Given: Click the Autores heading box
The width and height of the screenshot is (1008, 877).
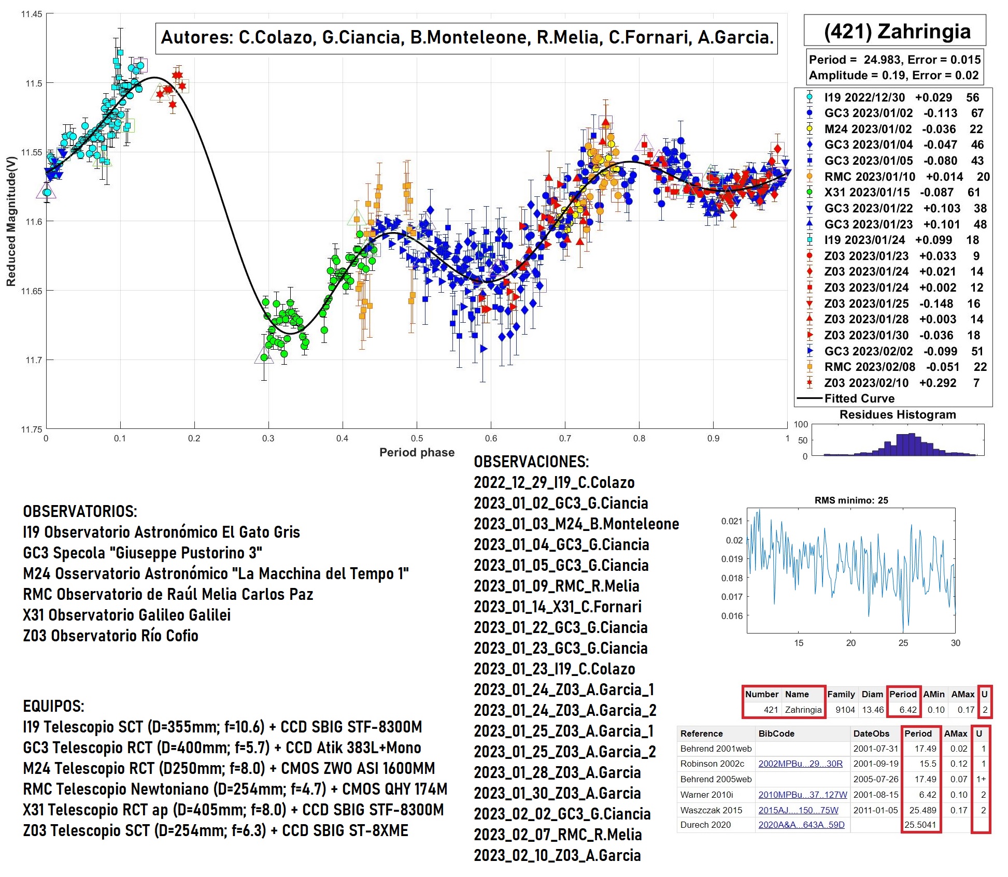Looking at the screenshot, I should coord(466,38).
